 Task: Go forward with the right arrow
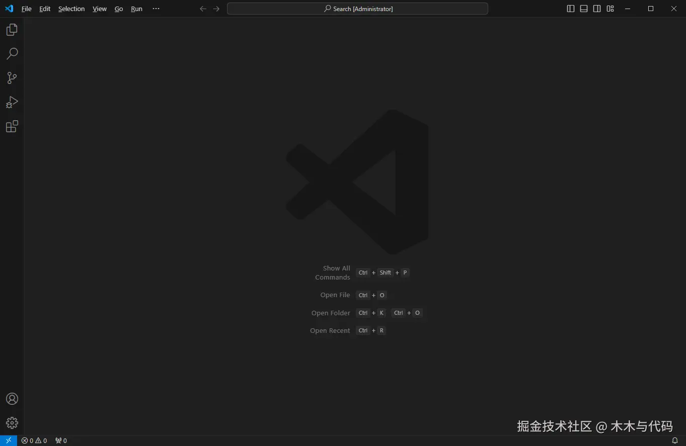(216, 9)
